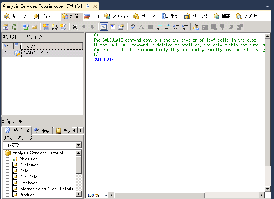Open the 100 % zoom dropdown
This screenshot has height=199, width=274.
tap(106, 196)
